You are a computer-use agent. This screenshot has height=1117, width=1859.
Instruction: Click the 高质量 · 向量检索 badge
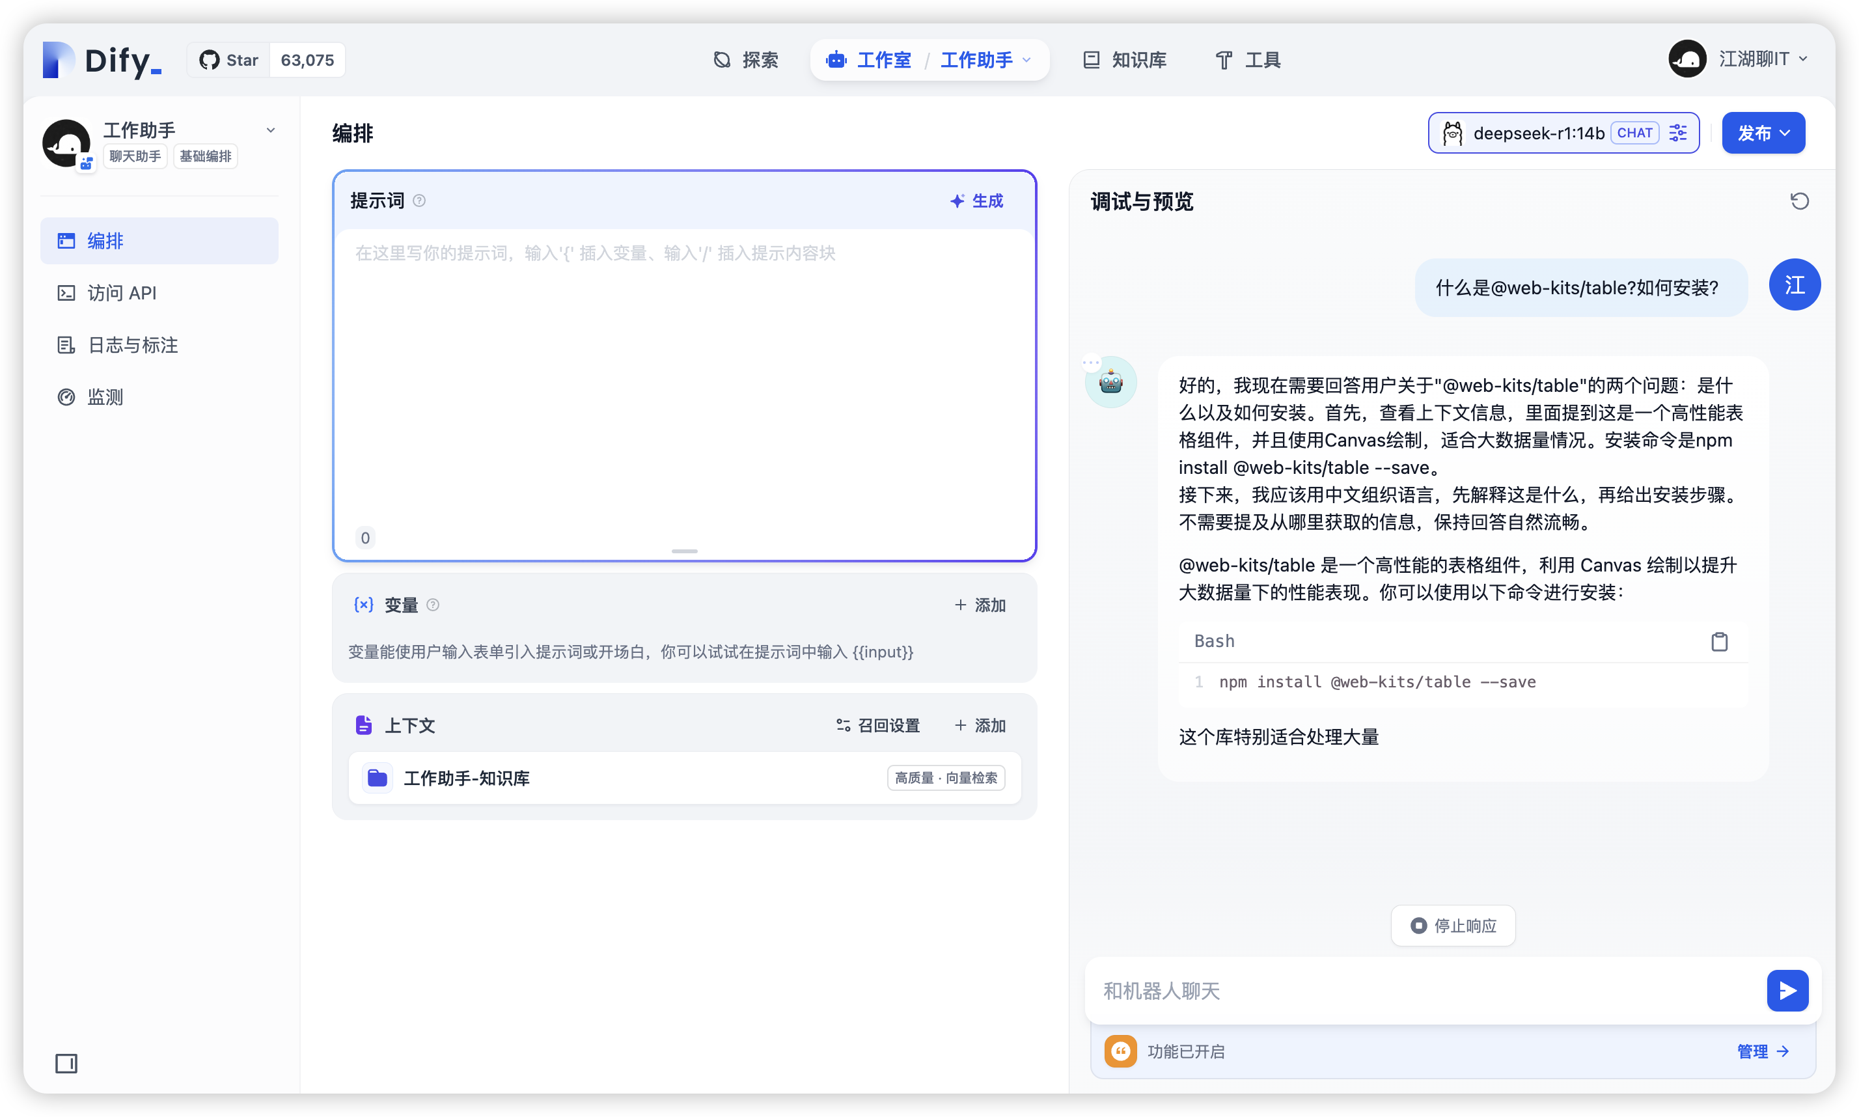(x=946, y=777)
